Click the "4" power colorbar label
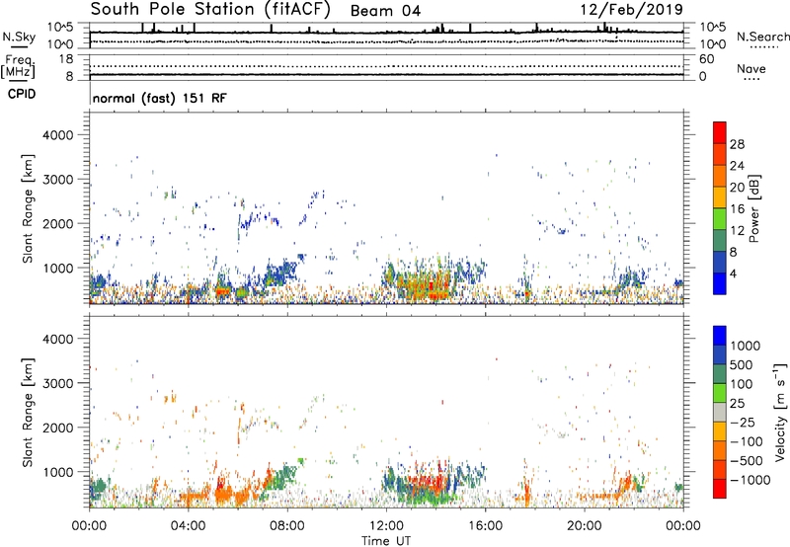 coord(734,274)
